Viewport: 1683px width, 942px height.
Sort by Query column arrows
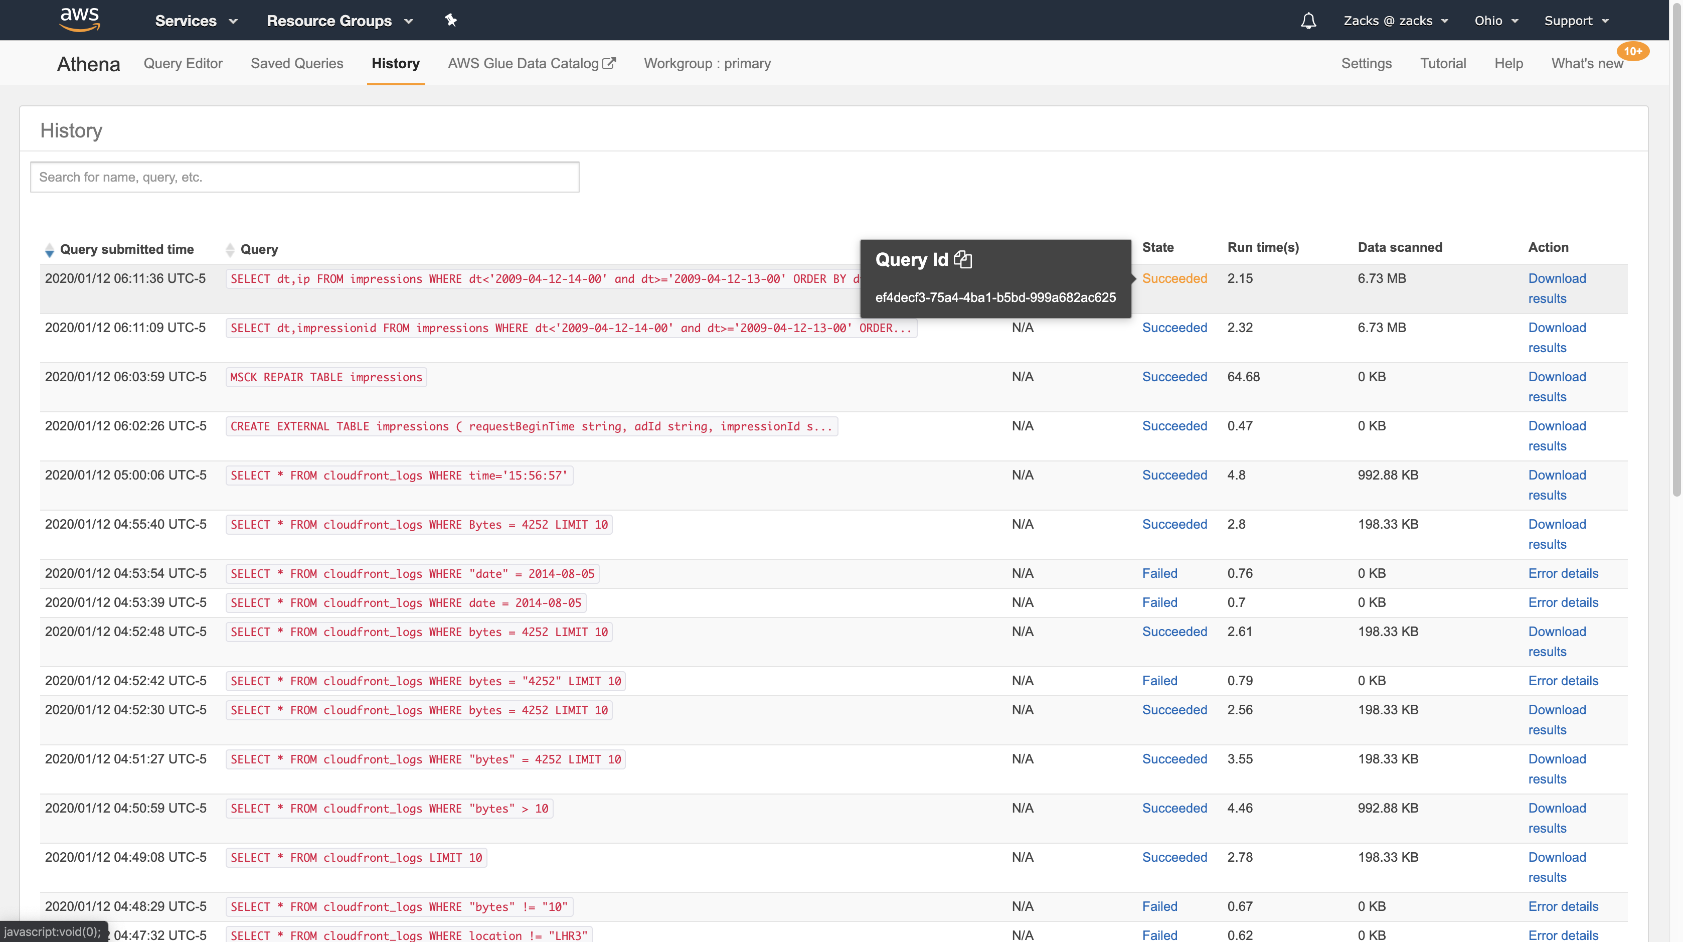pos(230,250)
